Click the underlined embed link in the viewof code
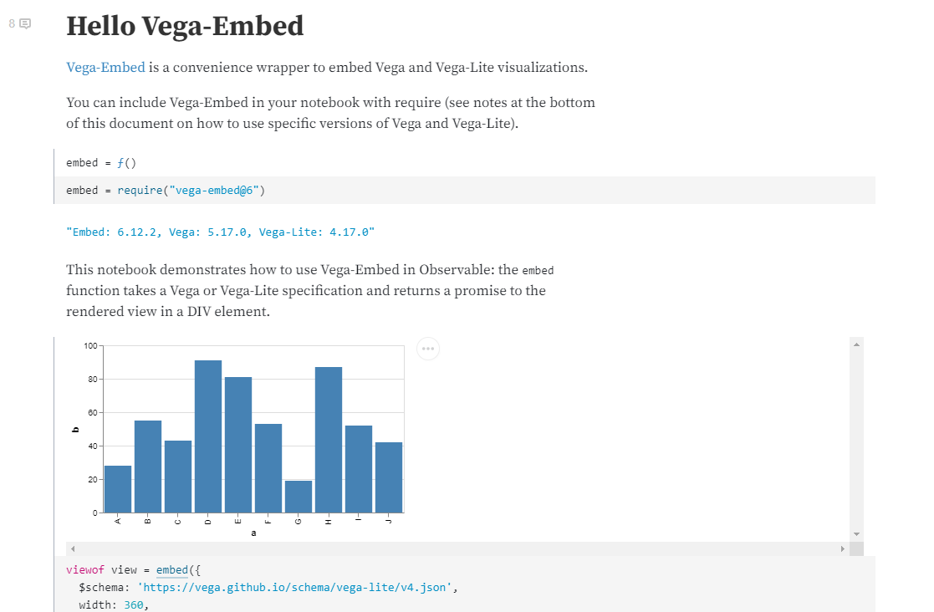Viewport: 934px width, 612px height. (x=171, y=569)
